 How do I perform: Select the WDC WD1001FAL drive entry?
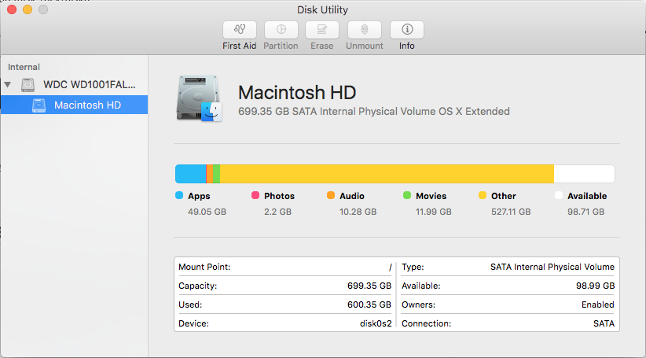(x=89, y=84)
